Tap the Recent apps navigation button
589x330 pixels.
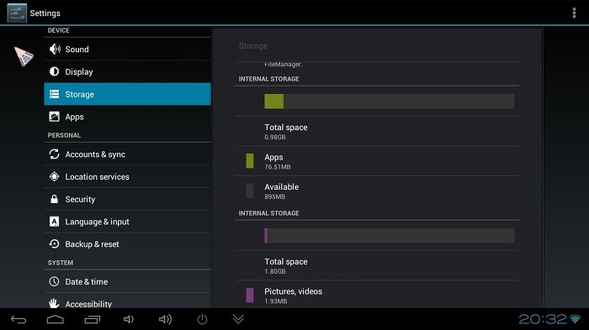(x=92, y=319)
